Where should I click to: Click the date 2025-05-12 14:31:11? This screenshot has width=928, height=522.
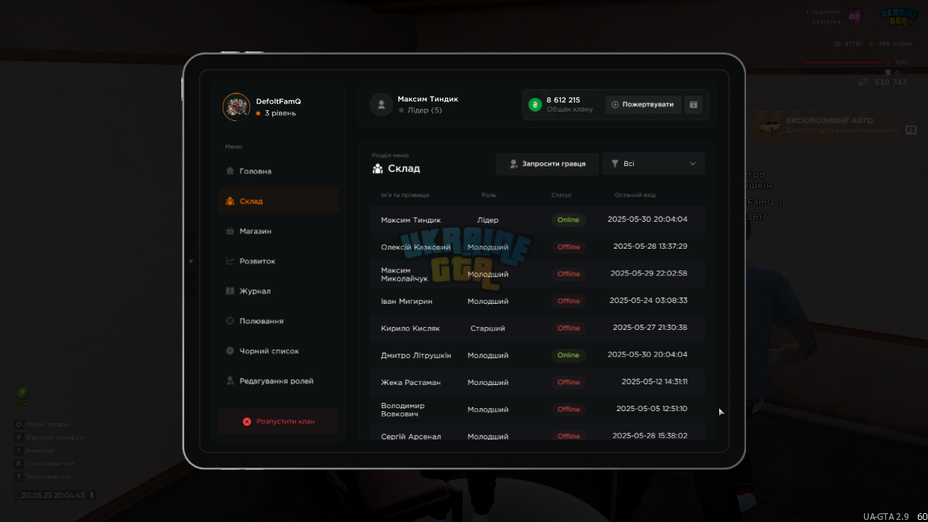coord(654,381)
